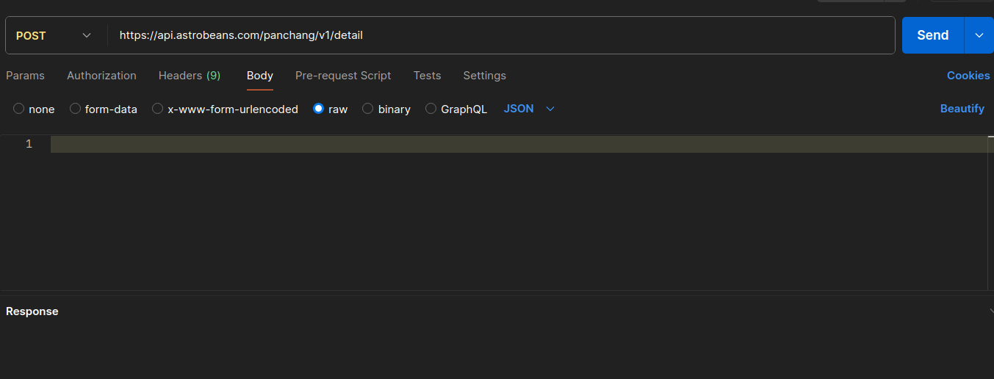Open the JSON format dropdown
The height and width of the screenshot is (379, 994).
(x=529, y=109)
